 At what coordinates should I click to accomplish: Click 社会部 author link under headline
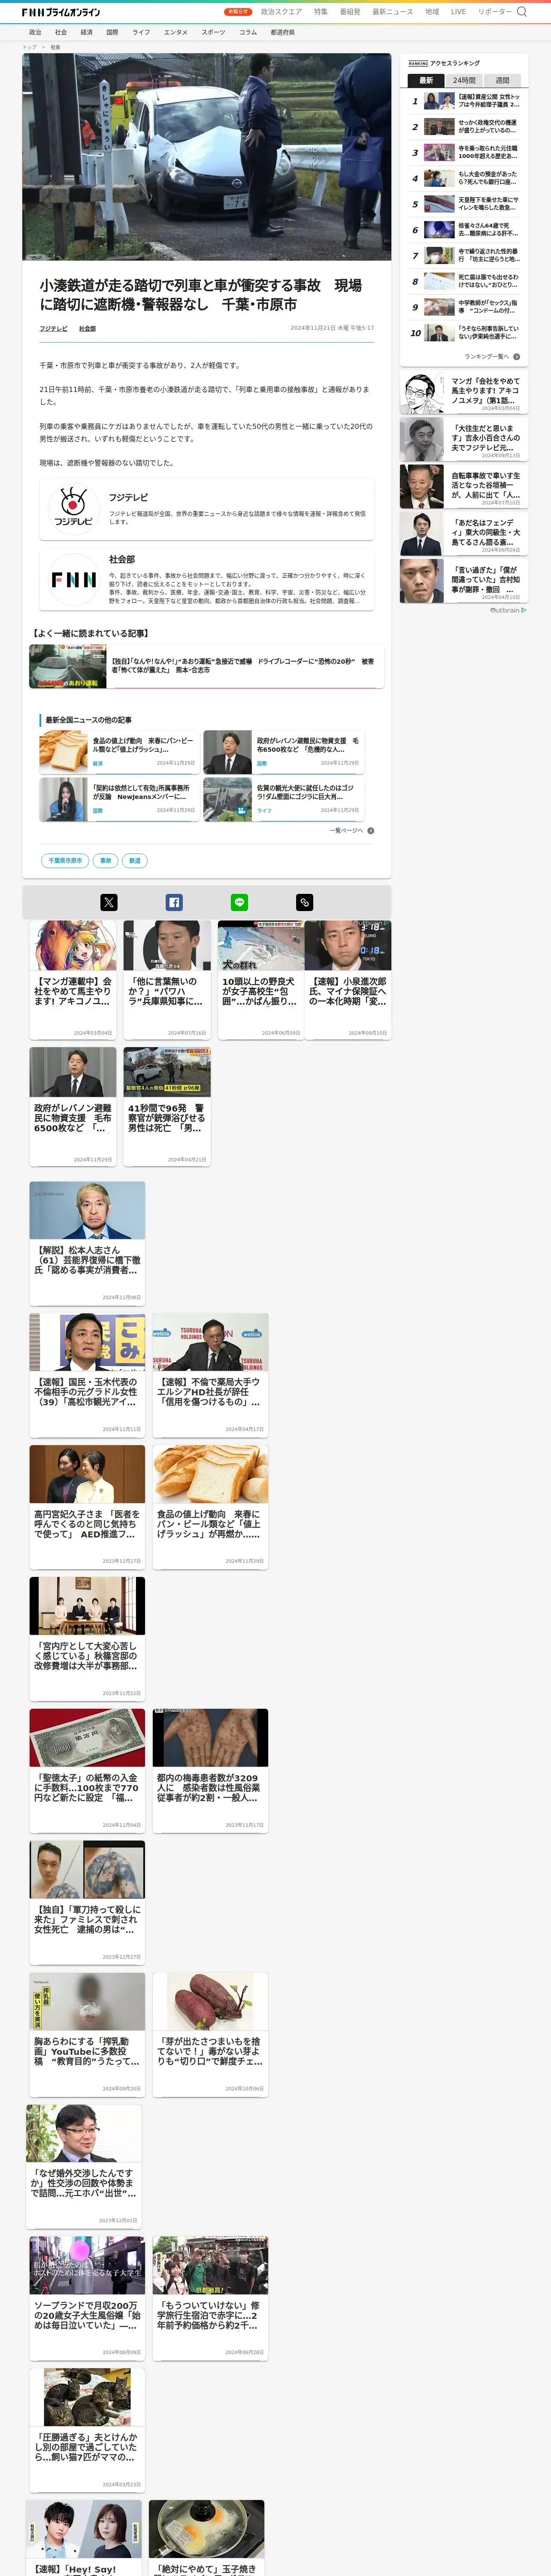(x=88, y=328)
